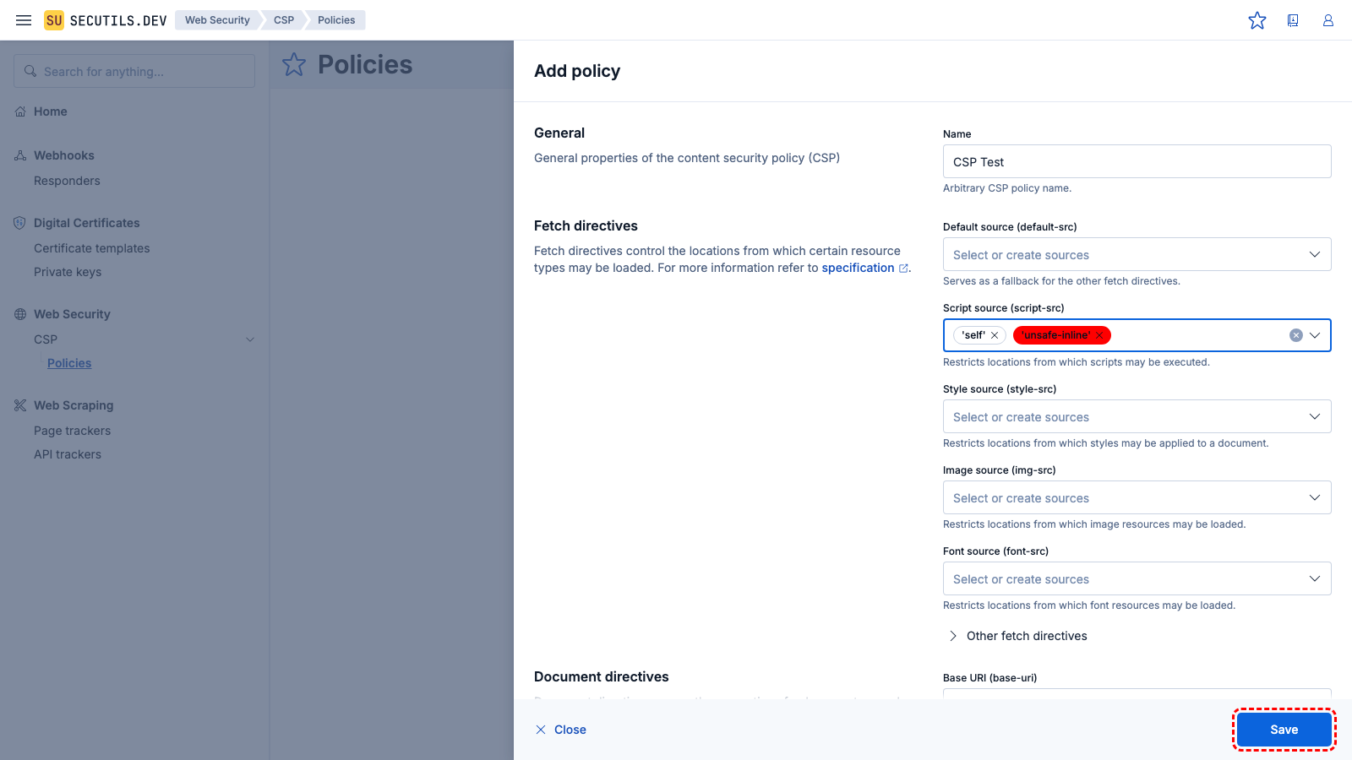Screen dimensions: 1352x760
Task: Open the user account icon
Action: 1328,20
